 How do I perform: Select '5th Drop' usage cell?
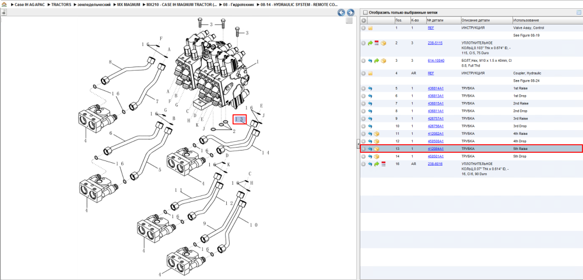pos(519,156)
